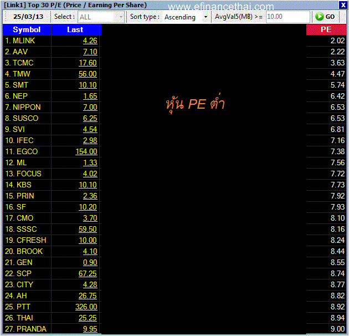Screen dimensions: 349x336
Task: Click PTT PE value 8.92
Action: point(337,307)
